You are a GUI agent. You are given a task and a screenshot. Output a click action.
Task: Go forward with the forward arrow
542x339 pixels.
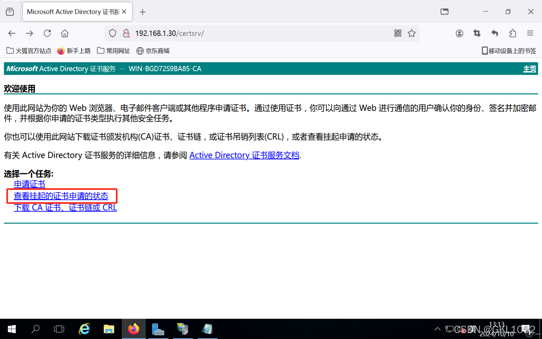(29, 33)
